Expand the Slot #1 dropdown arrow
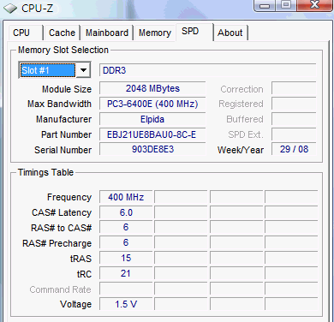Image resolution: width=334 pixels, height=322 pixels. tap(83, 70)
